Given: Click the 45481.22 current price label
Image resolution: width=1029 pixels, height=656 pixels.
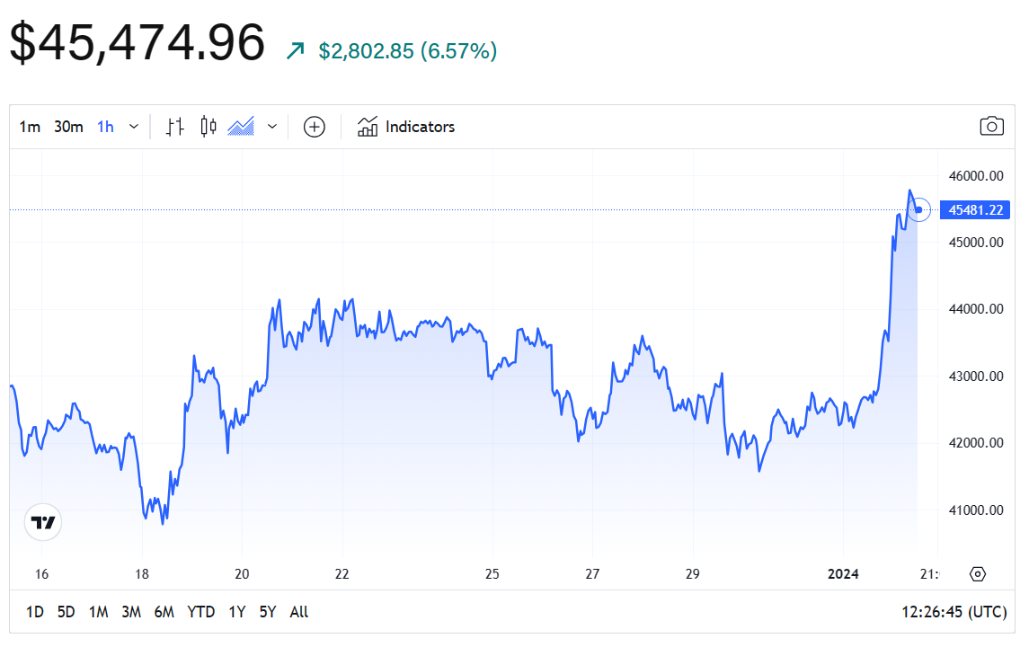Looking at the screenshot, I should coord(974,210).
